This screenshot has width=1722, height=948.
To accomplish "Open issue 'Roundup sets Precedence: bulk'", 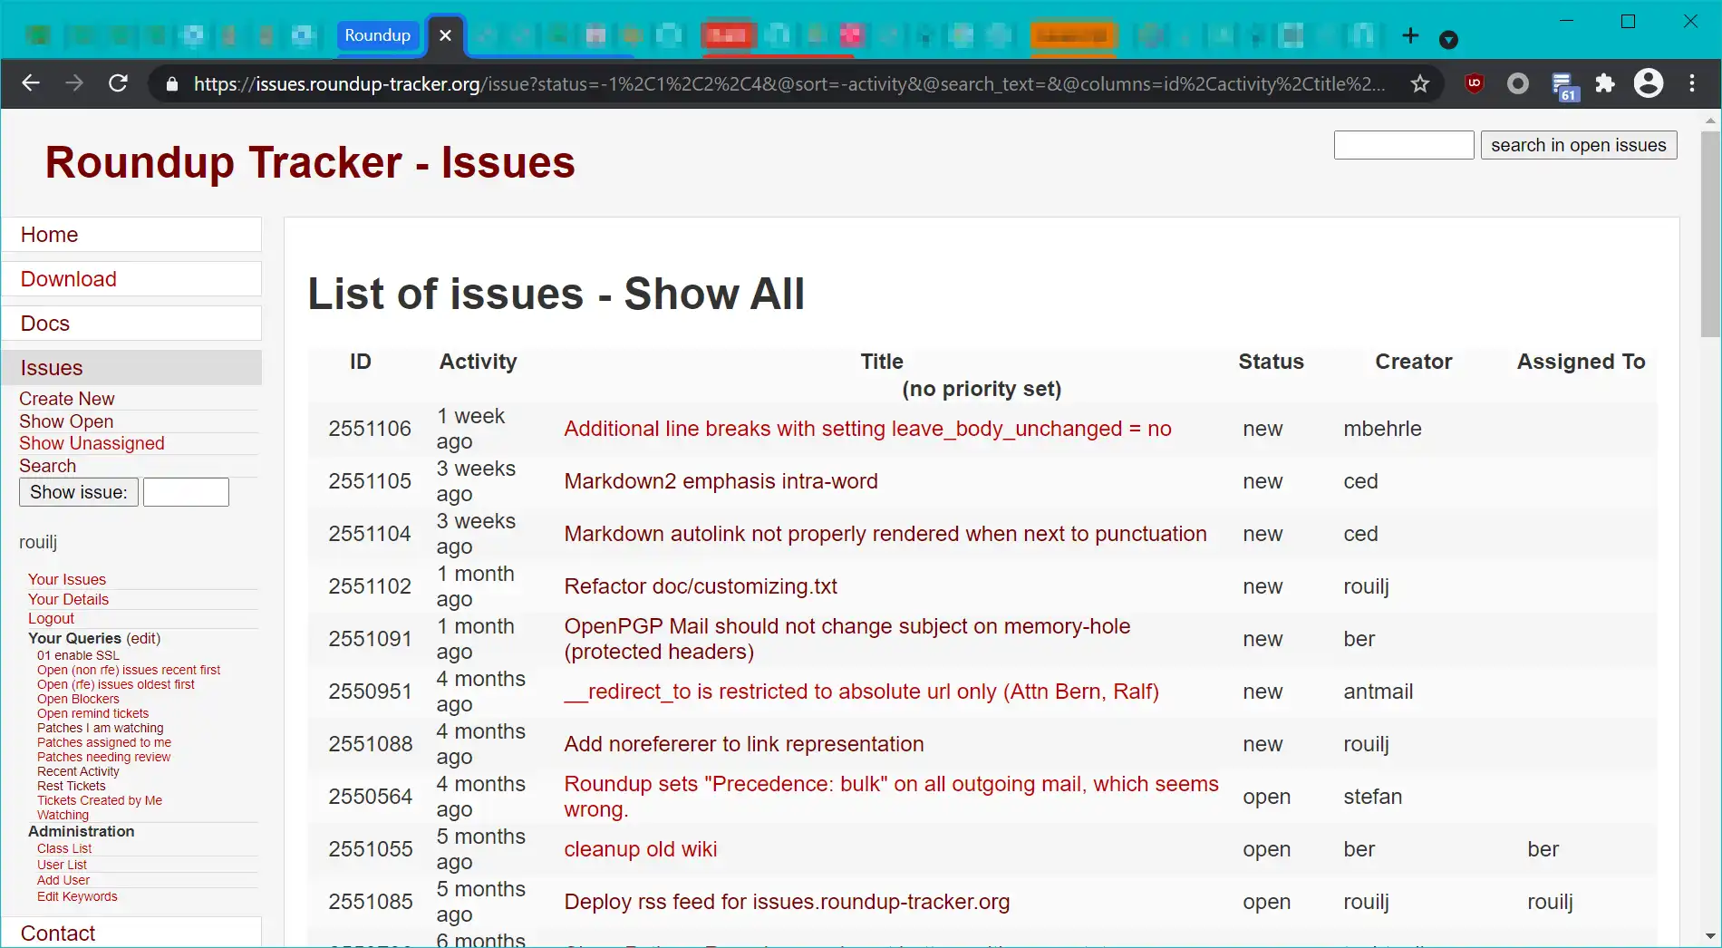I will point(891,797).
